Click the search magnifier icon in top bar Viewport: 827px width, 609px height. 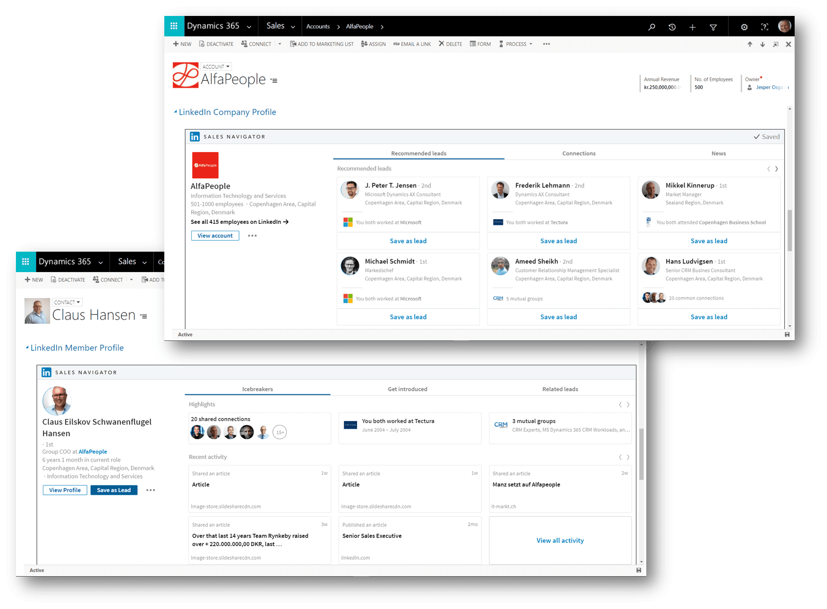pyautogui.click(x=651, y=27)
